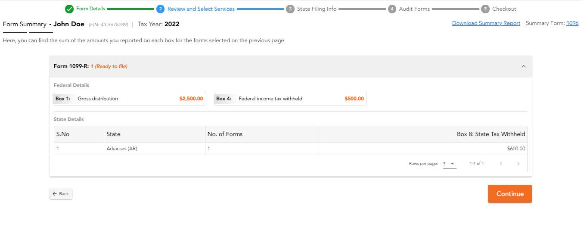Click step 5 Checkout circle icon
Viewport: 584px width, 233px height.
click(485, 9)
